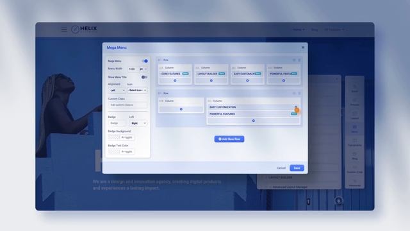Screen dimensions: 410x231
Task: Grab the CORE FEATURES column drag handle
Action: 161,67
